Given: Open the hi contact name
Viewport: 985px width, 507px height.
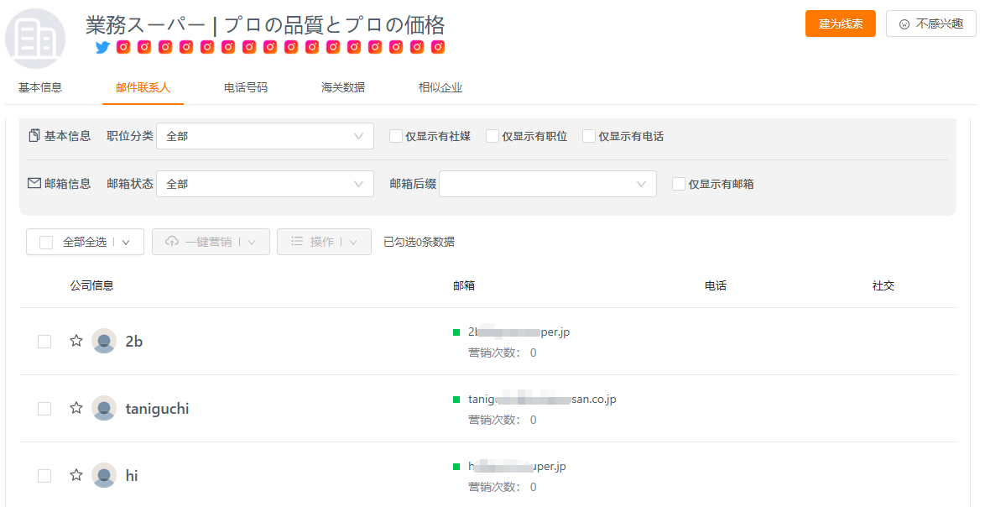Looking at the screenshot, I should (x=131, y=476).
